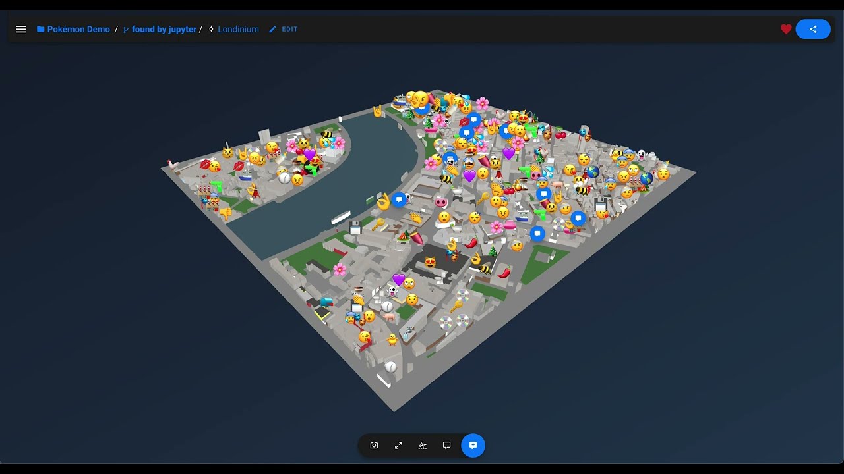Click the rolling-eyes face emoji marker

[x=409, y=284]
